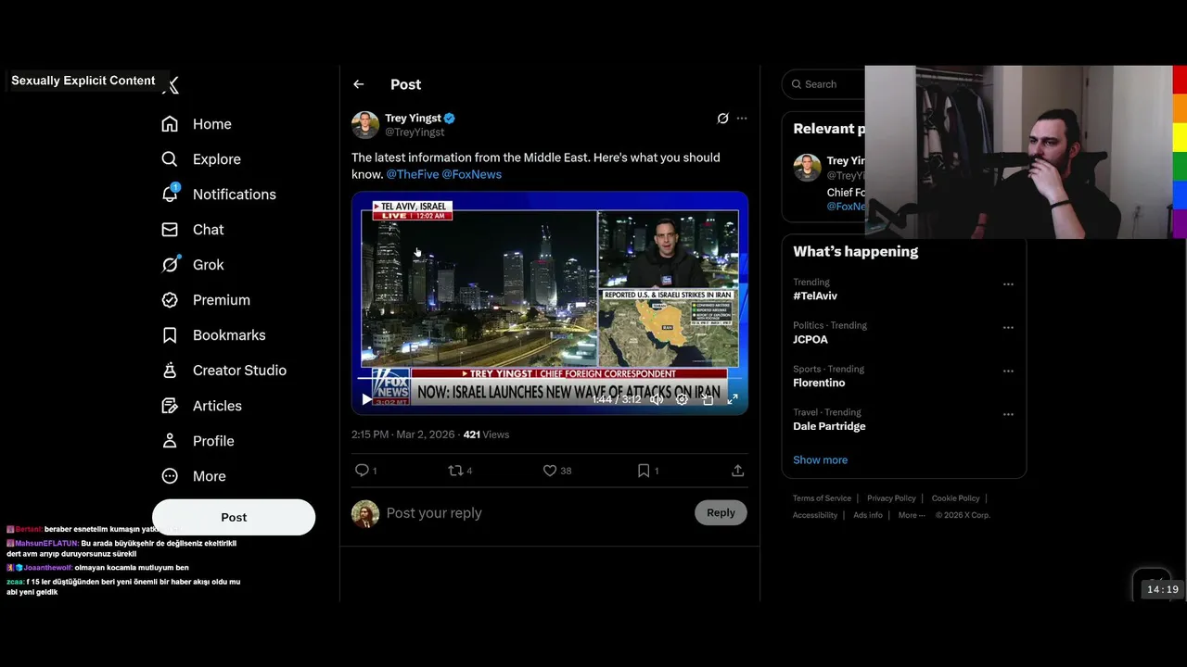
Task: Open the X logo home link
Action: 171,85
